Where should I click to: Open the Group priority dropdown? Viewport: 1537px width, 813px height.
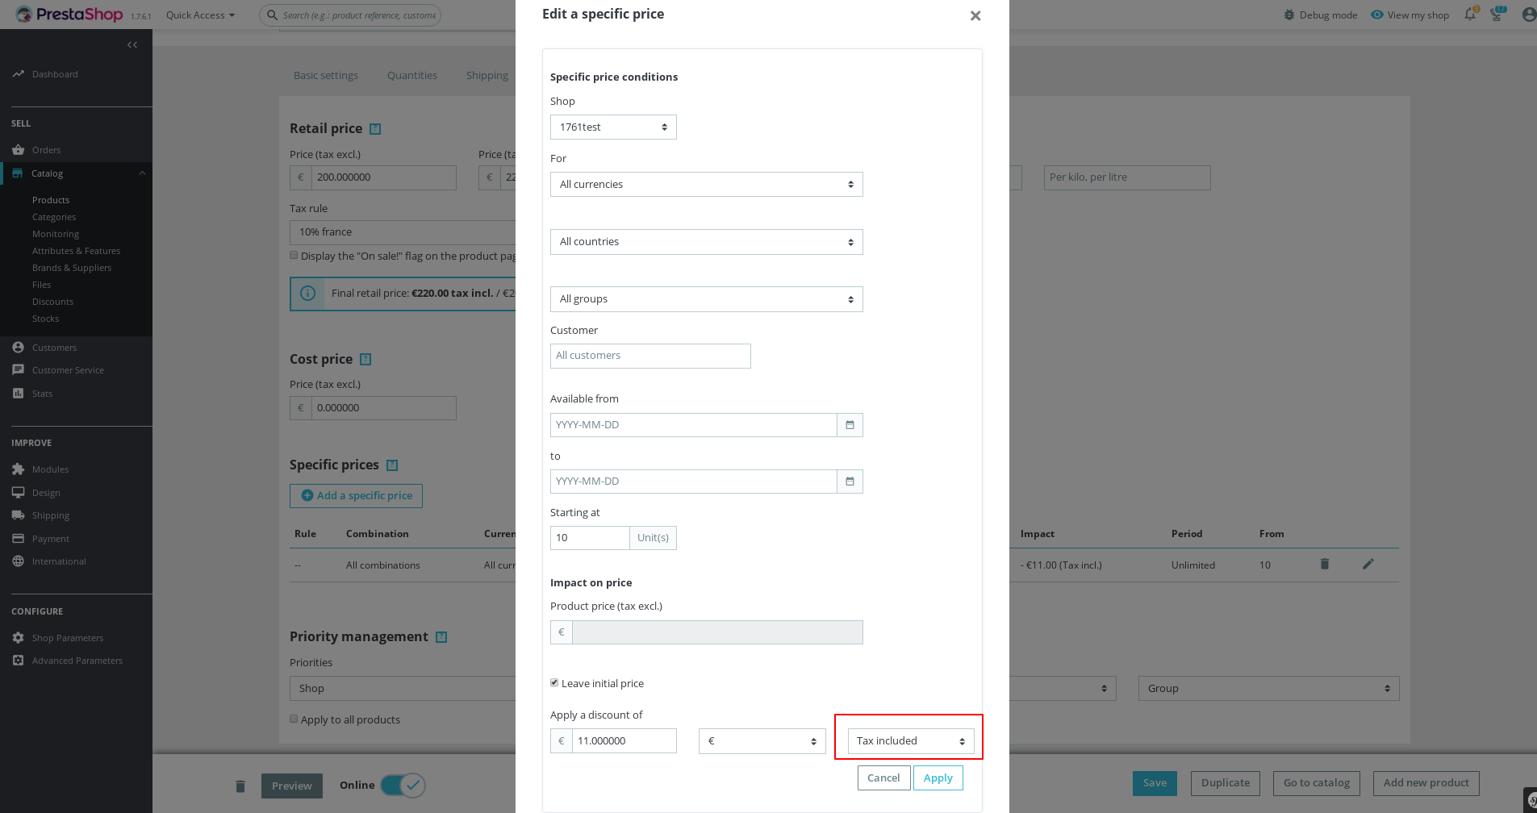pos(1269,689)
